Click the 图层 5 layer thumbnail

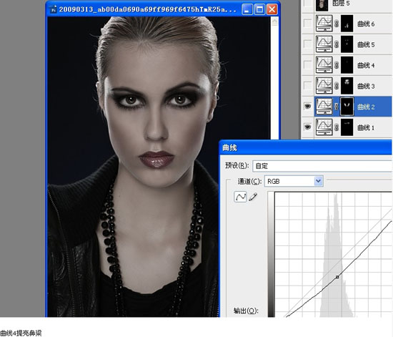point(322,5)
